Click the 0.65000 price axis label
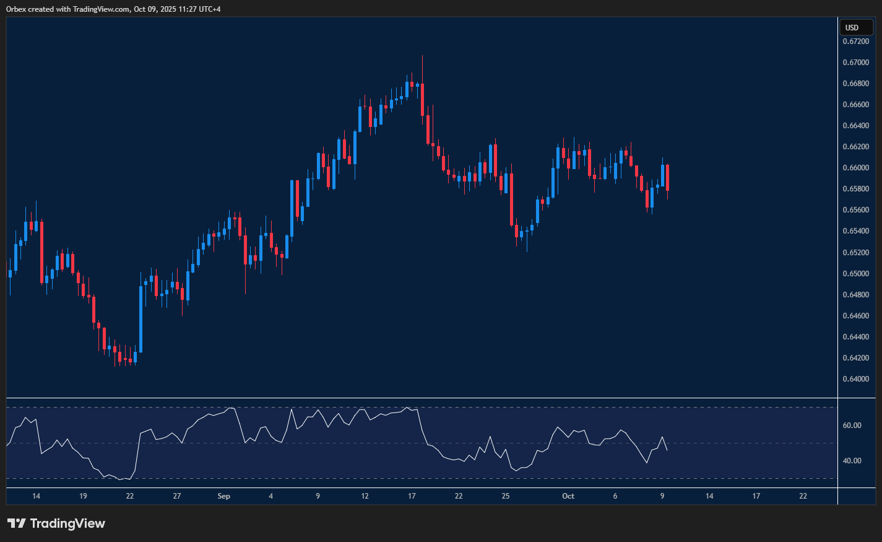 [855, 274]
